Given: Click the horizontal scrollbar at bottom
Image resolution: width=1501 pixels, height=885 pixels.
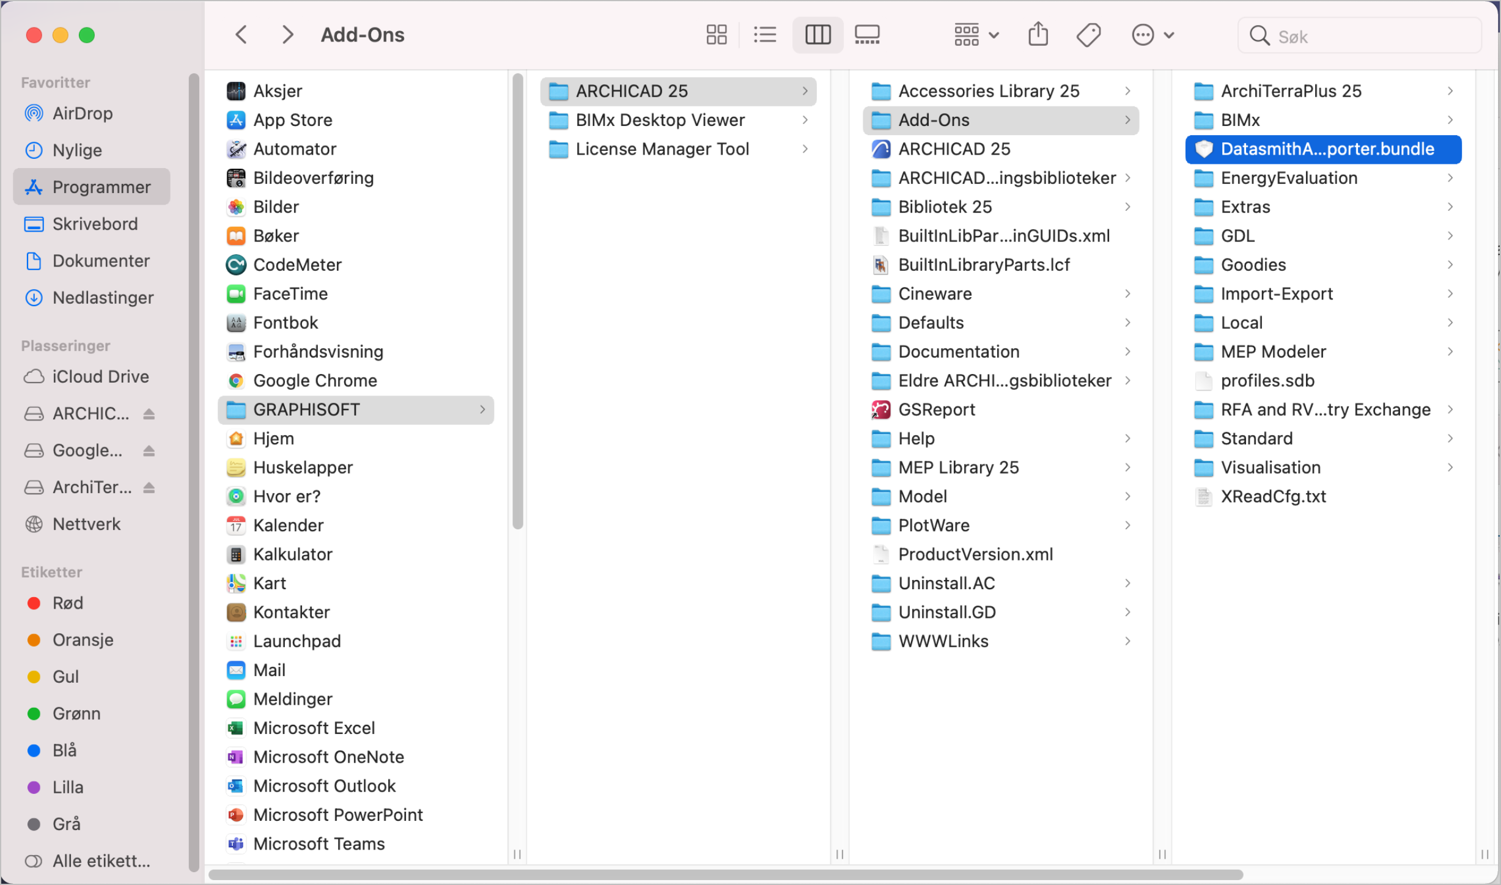Looking at the screenshot, I should click(726, 875).
